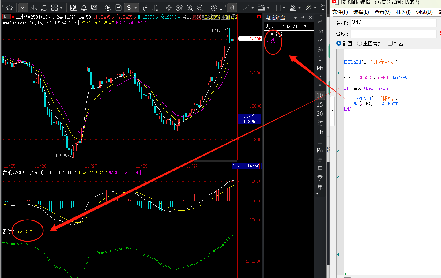Pin the 电脑解盘 panel
The height and width of the screenshot is (278, 441).
[303, 17]
